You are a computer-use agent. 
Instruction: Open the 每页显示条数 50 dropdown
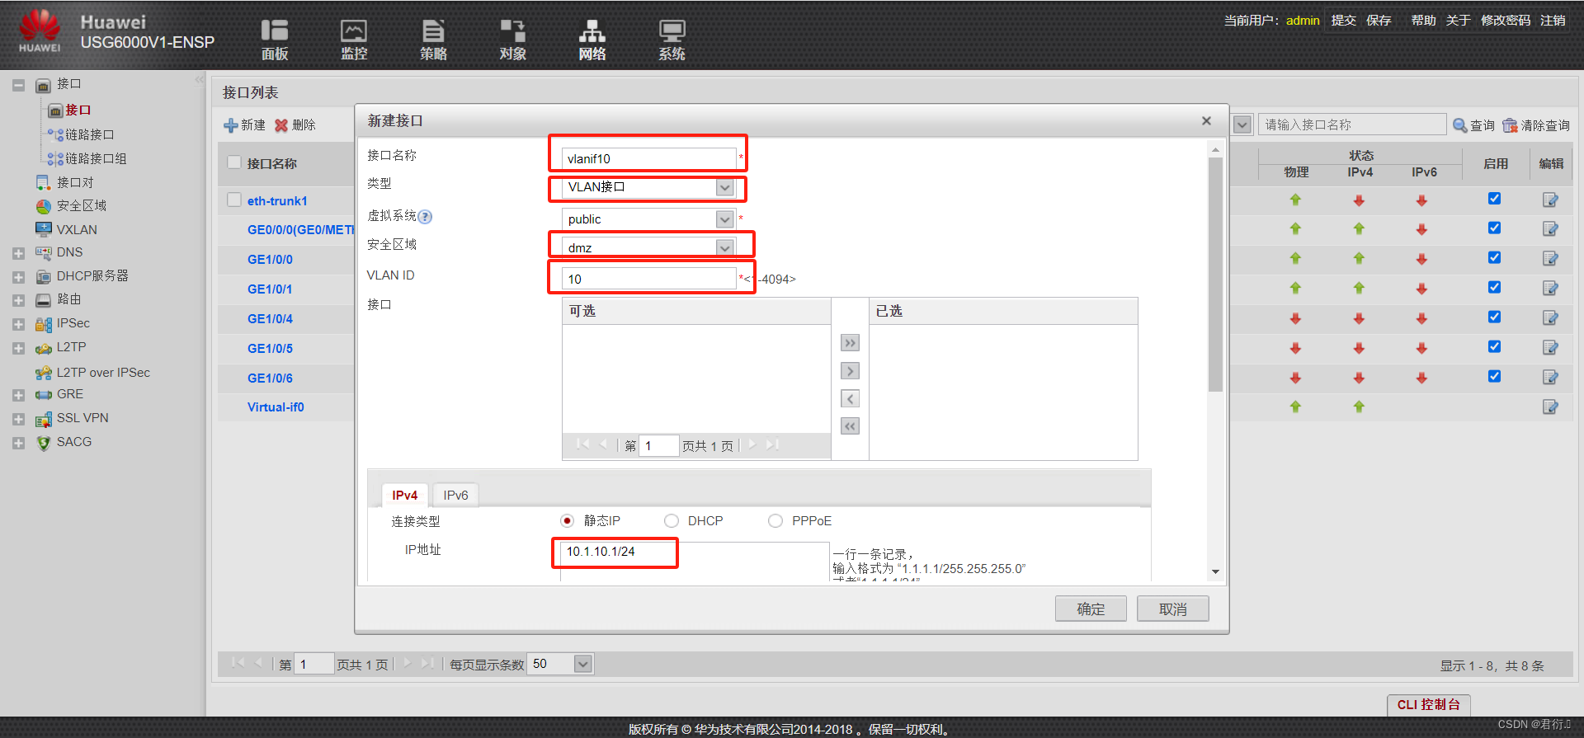click(582, 664)
